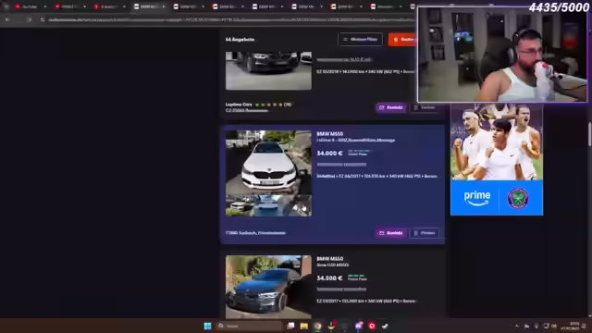The image size is (592, 333).
Task: Open the BMW M550 title at 34.500 €
Action: tap(330, 259)
